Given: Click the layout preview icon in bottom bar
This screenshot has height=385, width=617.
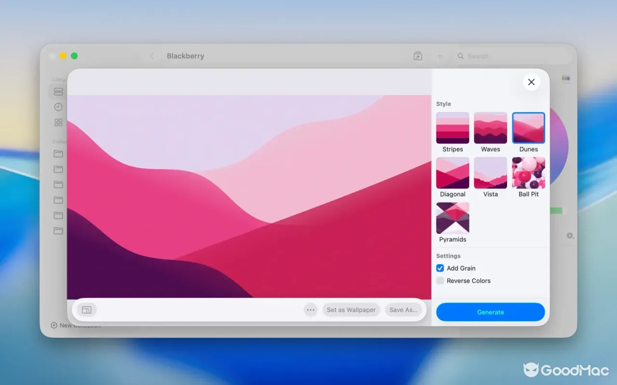Looking at the screenshot, I should pos(87,310).
